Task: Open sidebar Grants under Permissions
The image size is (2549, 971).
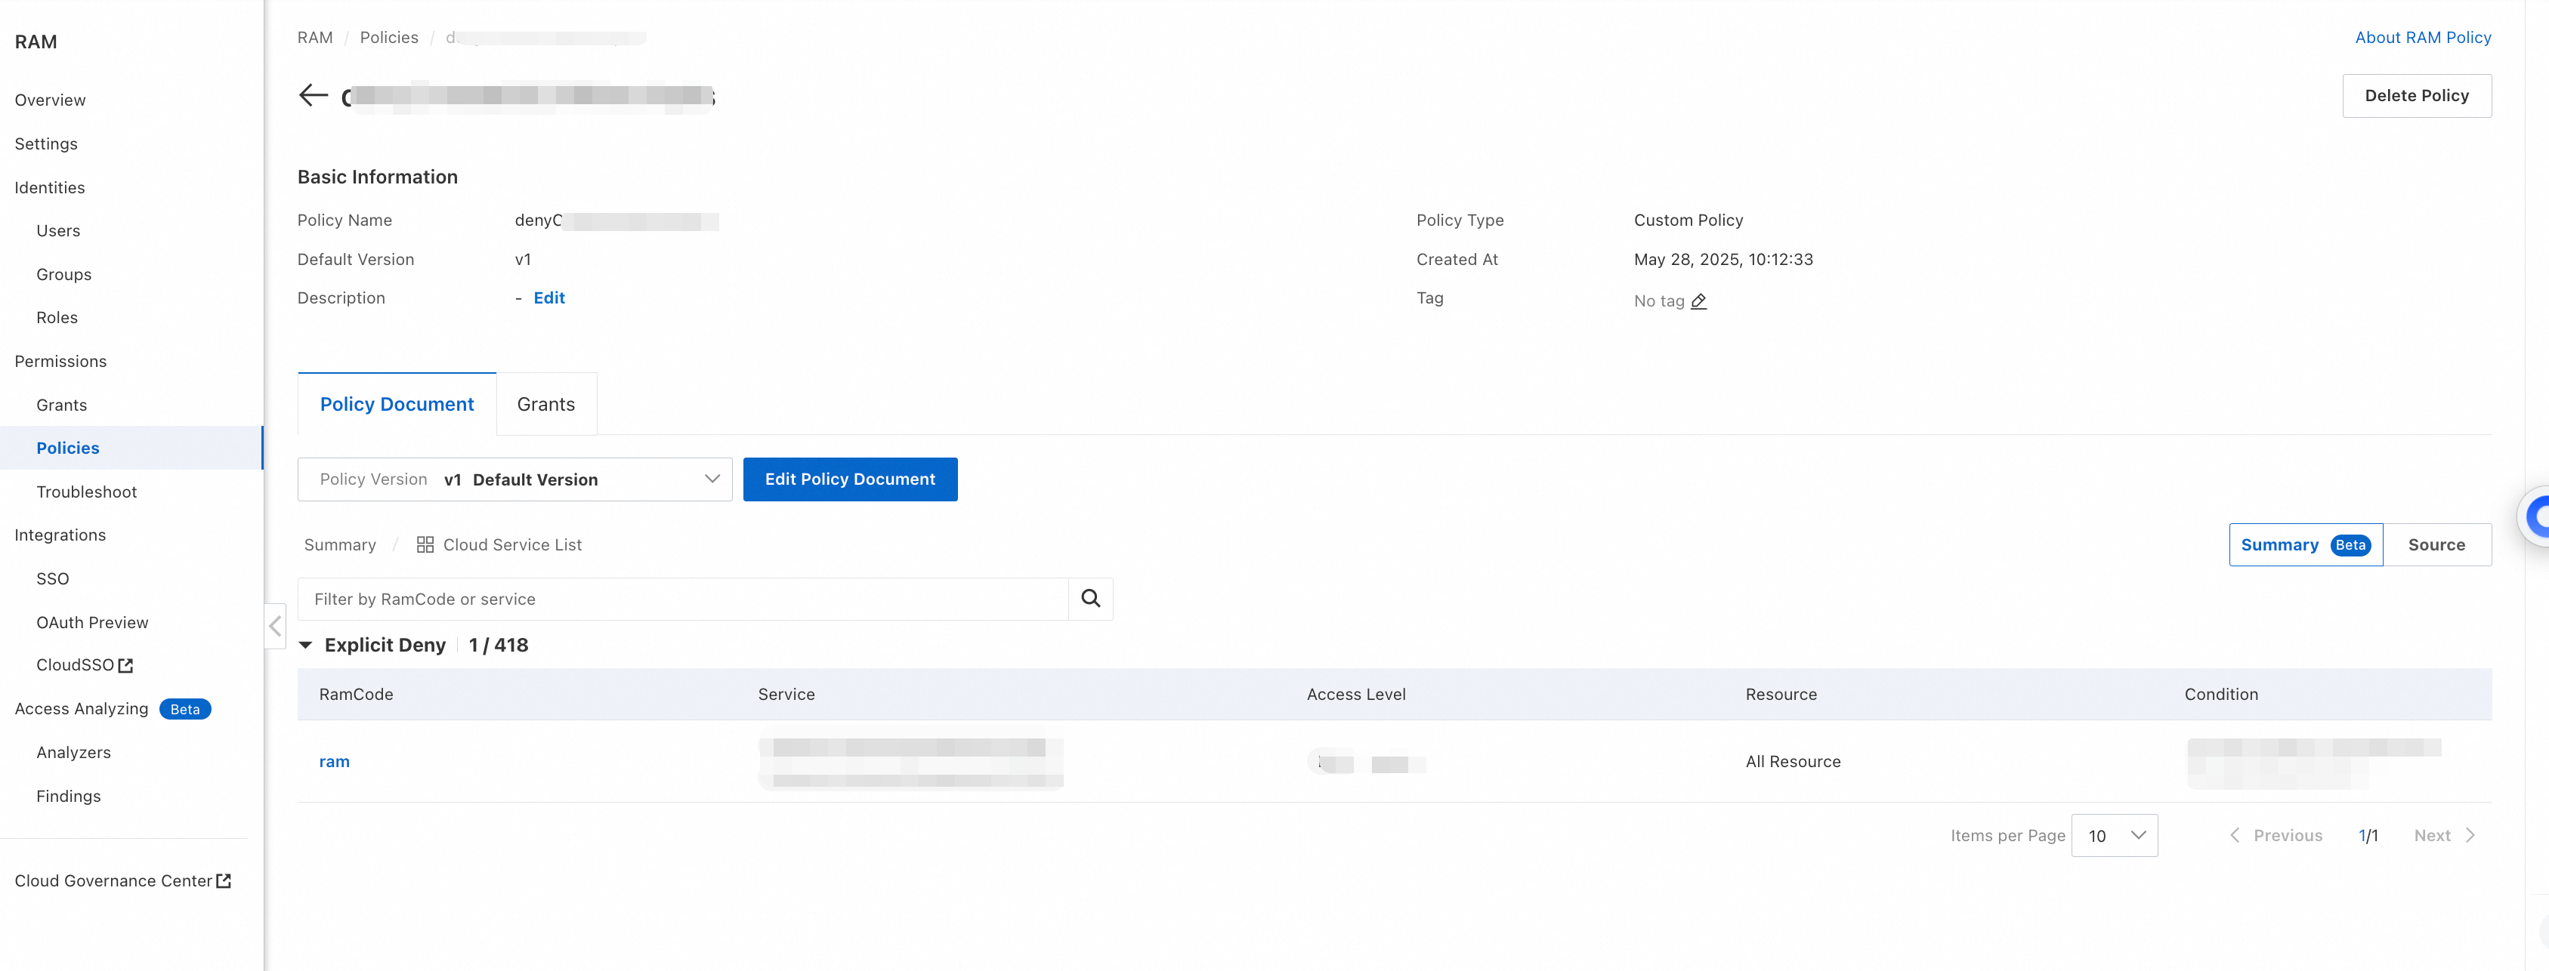Action: (x=61, y=405)
